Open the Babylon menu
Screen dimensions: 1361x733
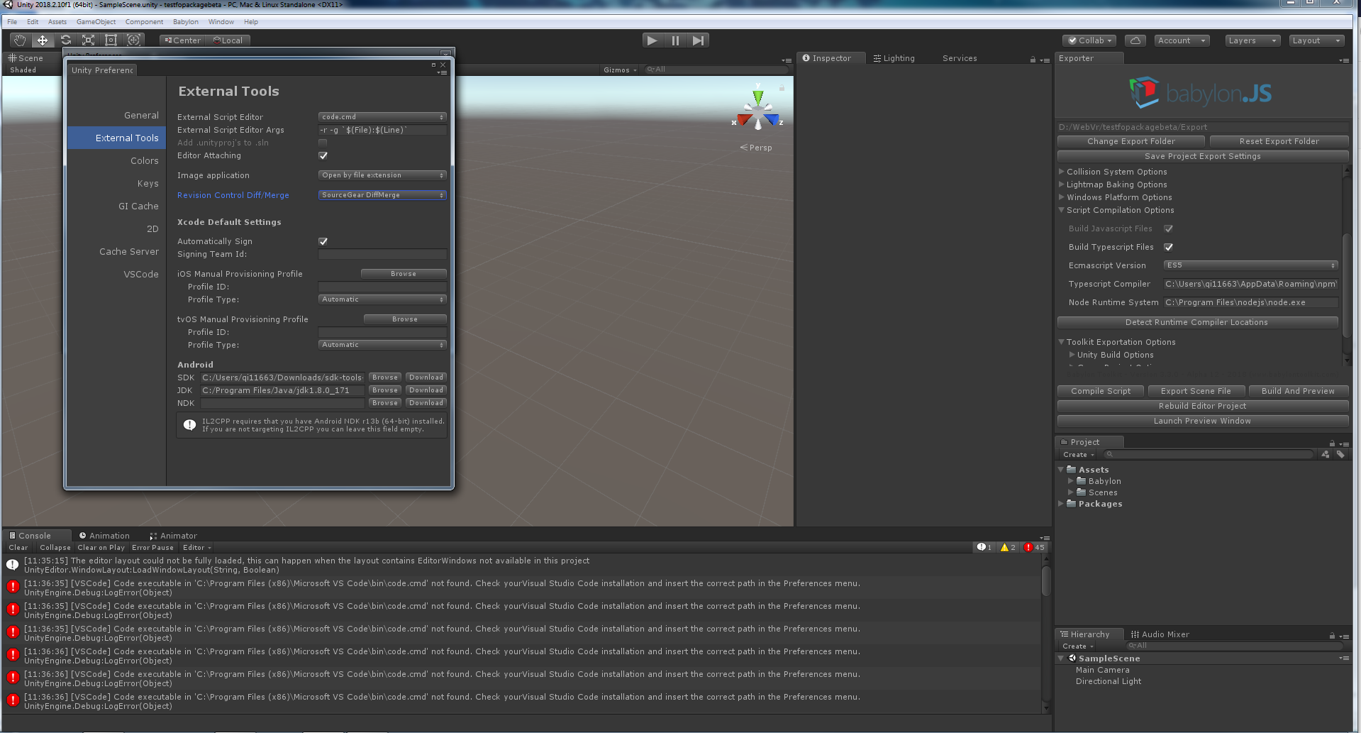coord(186,22)
